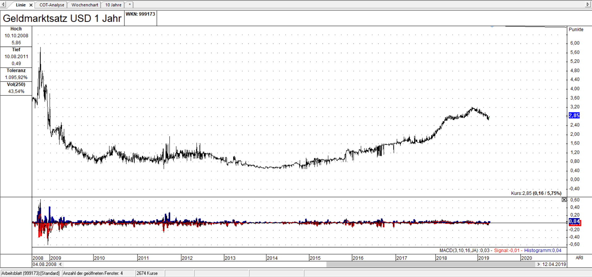
Task: Click the left arrow next to 04.08.2008
Action: [x=61, y=264]
